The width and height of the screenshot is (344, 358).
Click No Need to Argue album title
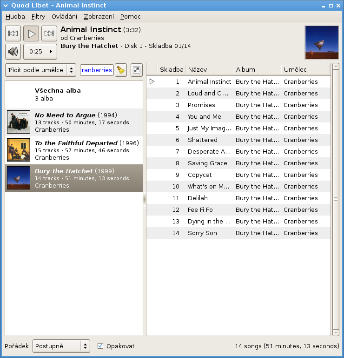(65, 115)
